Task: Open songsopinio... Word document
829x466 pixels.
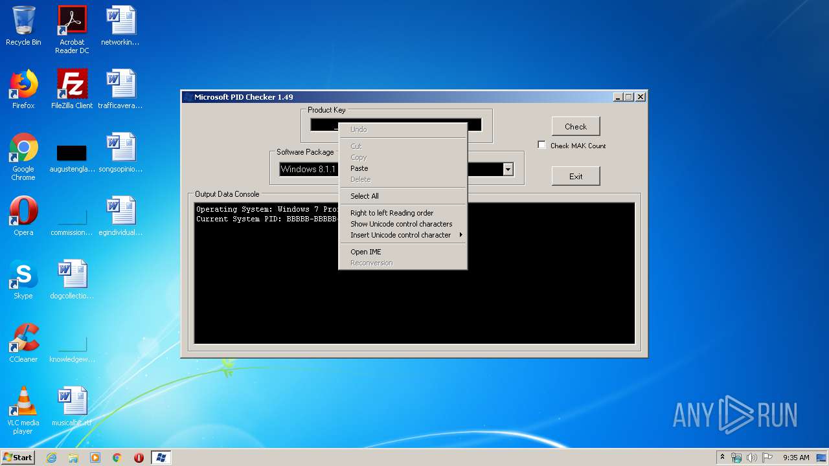Action: pos(120,153)
